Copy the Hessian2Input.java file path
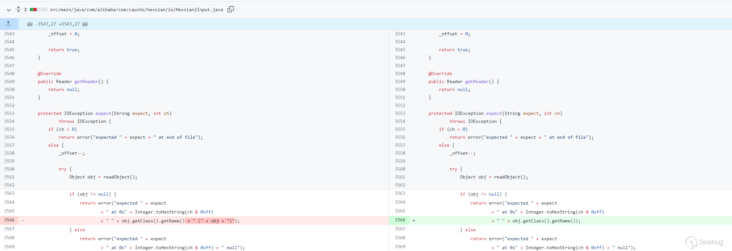Viewport: 732px width, 251px height. coord(231,10)
